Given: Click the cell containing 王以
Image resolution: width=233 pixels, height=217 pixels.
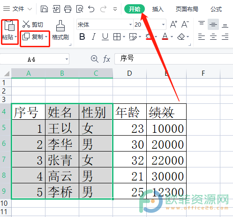Looking at the screenshot, I should tap(62, 128).
